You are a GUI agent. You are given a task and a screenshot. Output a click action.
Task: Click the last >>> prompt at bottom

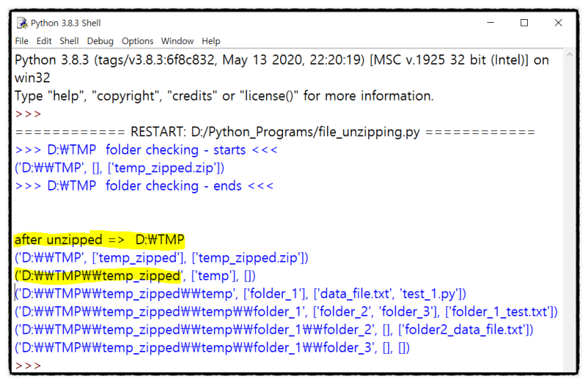[x=28, y=365]
